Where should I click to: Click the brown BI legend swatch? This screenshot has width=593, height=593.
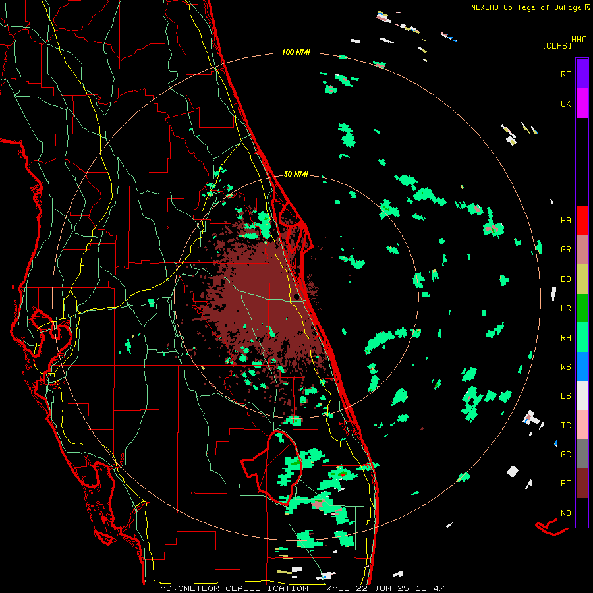point(582,484)
